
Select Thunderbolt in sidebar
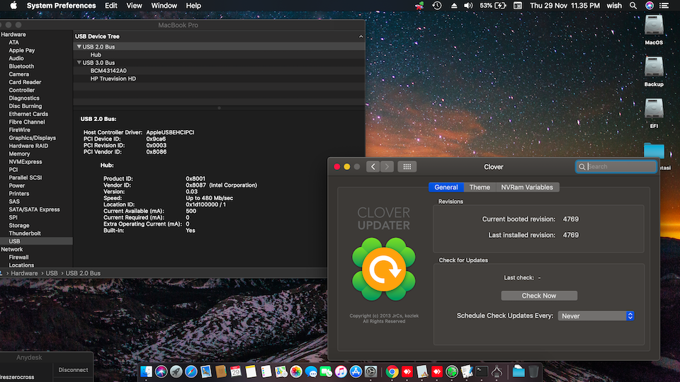coord(25,233)
